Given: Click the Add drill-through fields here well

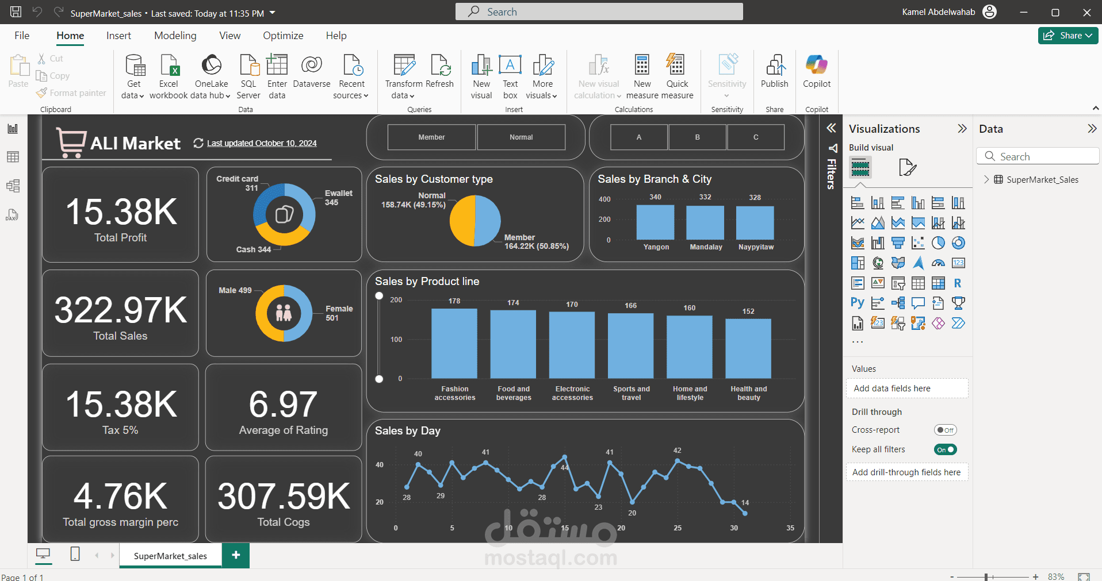Looking at the screenshot, I should pyautogui.click(x=907, y=472).
